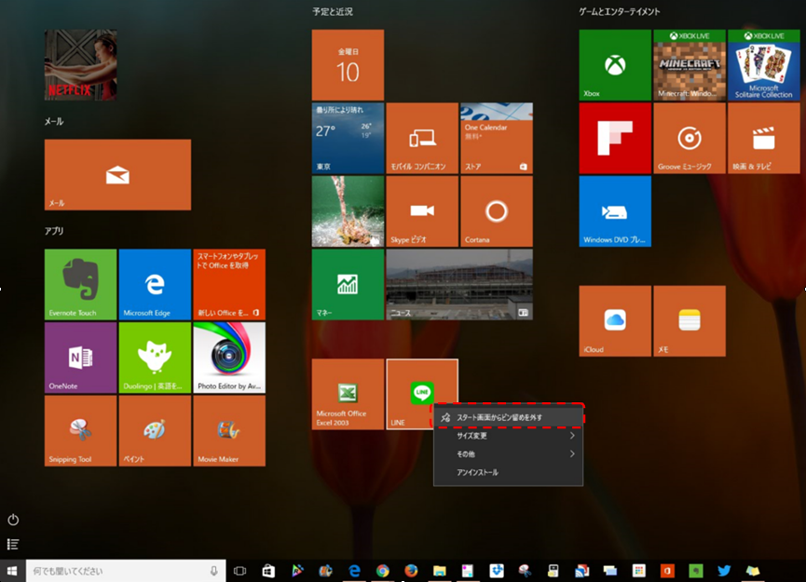Launch Snipping Tool tile
Image resolution: width=806 pixels, height=582 pixels.
pyautogui.click(x=81, y=431)
